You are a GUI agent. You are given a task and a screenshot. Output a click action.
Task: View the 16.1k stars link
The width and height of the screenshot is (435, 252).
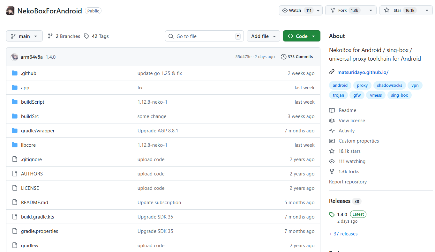click(349, 151)
